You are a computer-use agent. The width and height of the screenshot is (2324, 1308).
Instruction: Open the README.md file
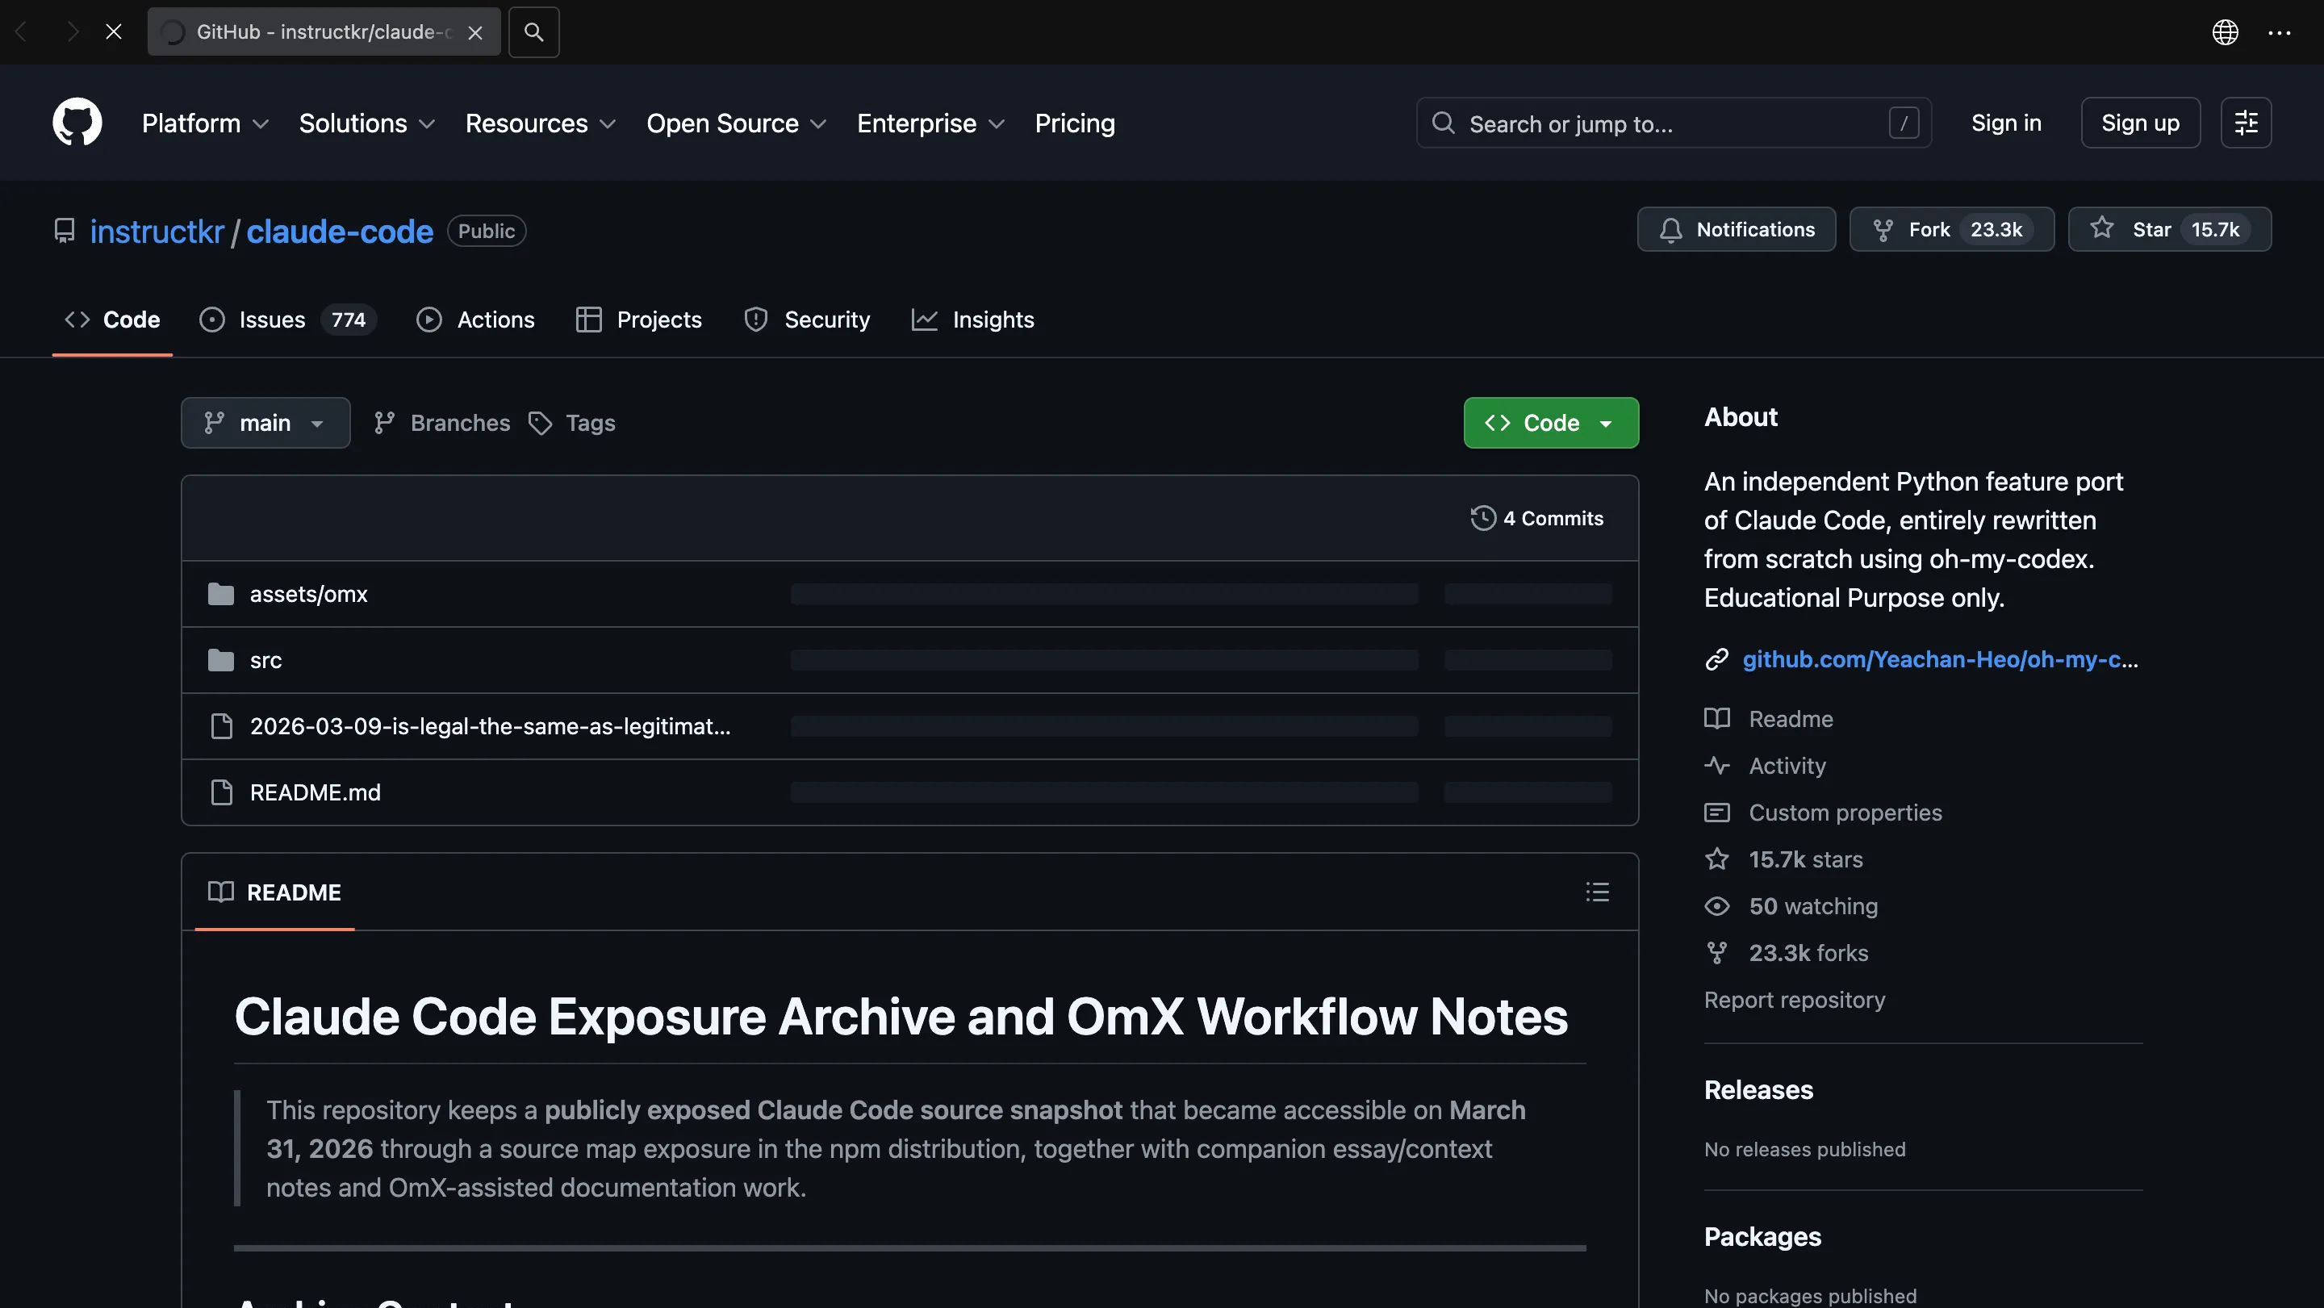pos(315,793)
